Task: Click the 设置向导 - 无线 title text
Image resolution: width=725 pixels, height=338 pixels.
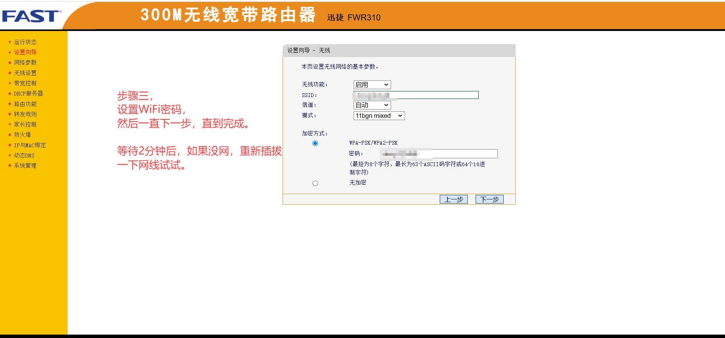Action: 308,50
